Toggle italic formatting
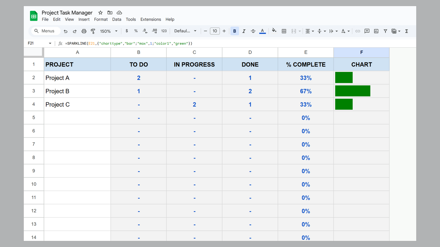Screen dimensions: 440x247 244,31
